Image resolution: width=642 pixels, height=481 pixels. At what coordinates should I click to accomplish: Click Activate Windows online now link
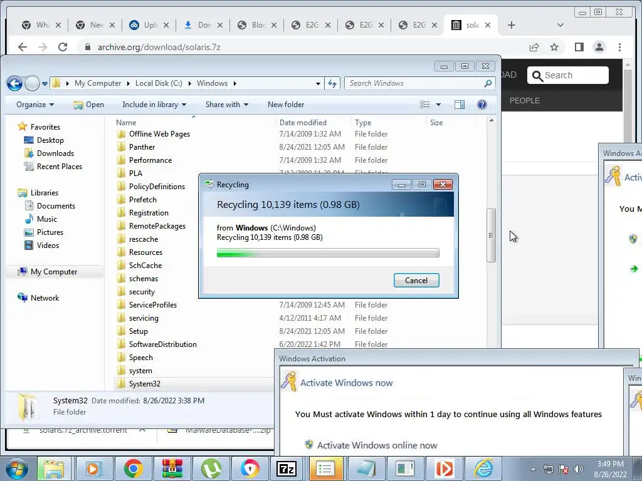pyautogui.click(x=377, y=445)
